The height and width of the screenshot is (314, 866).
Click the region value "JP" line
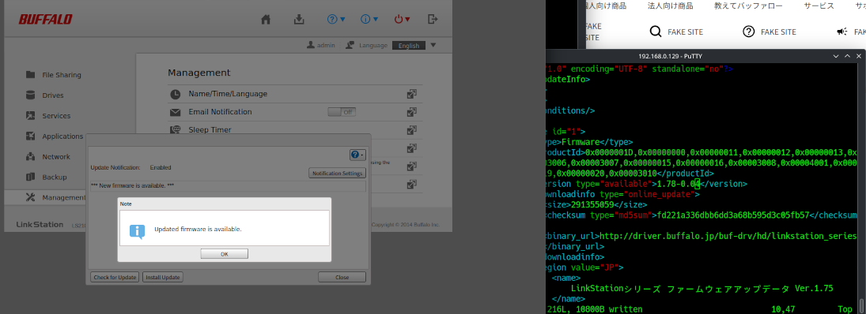[585, 267]
